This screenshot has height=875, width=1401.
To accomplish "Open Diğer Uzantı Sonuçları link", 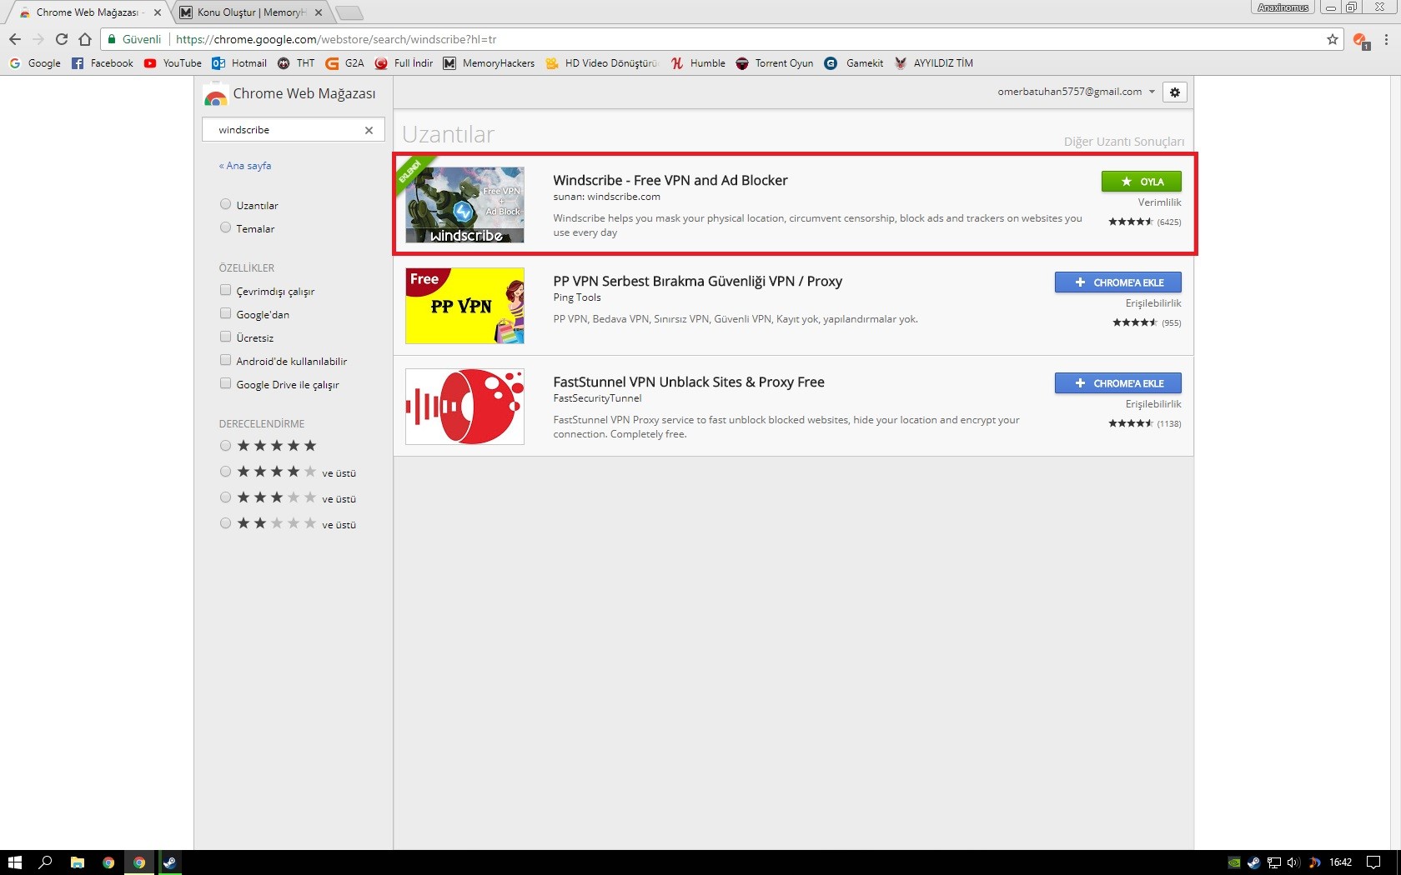I will (x=1123, y=142).
